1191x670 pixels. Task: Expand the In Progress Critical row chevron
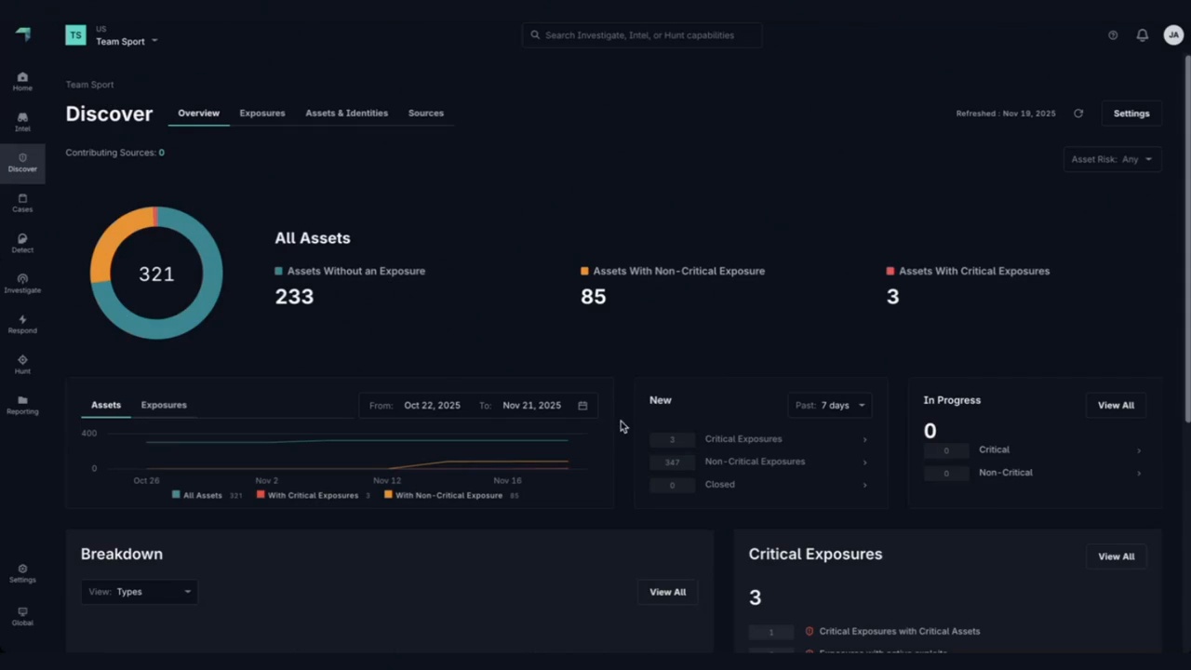click(1138, 450)
